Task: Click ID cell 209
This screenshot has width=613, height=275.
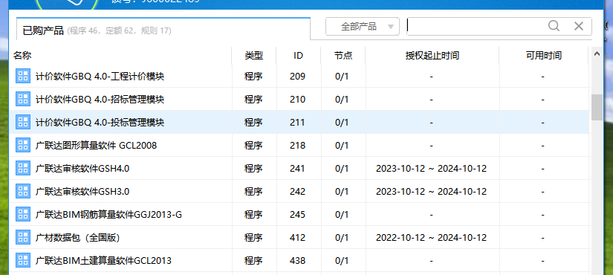Action: coord(297,77)
